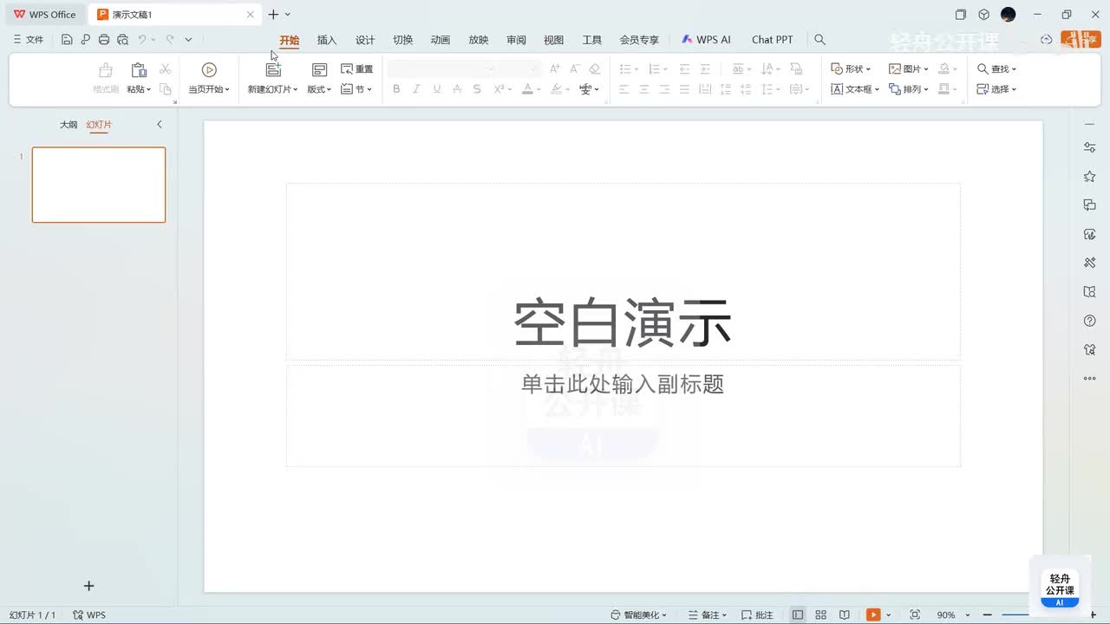Switch to Slide Sorter view icon
The image size is (1110, 624).
point(820,614)
